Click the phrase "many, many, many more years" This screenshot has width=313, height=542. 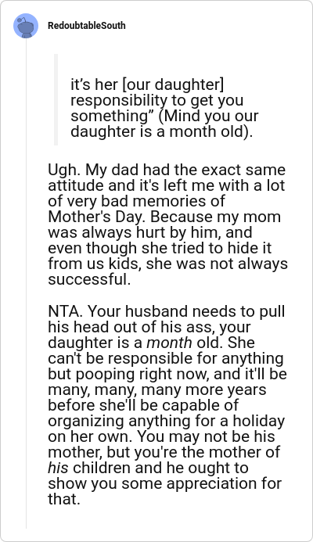(x=157, y=390)
